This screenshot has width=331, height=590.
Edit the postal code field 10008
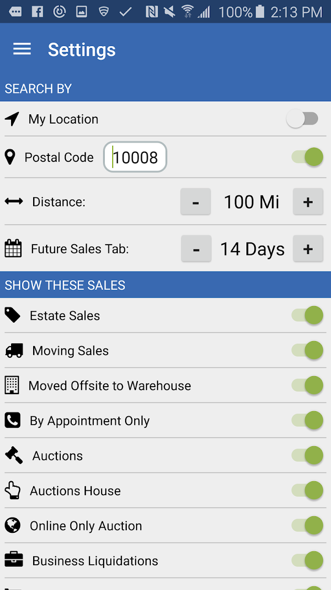pyautogui.click(x=135, y=157)
